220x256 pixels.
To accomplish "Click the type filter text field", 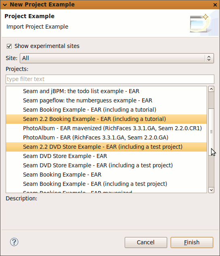I will click(x=110, y=79).
